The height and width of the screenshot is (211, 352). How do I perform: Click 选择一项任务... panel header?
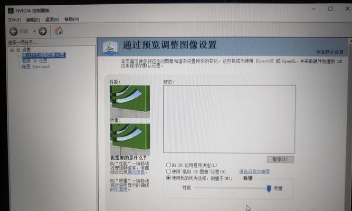(23, 42)
